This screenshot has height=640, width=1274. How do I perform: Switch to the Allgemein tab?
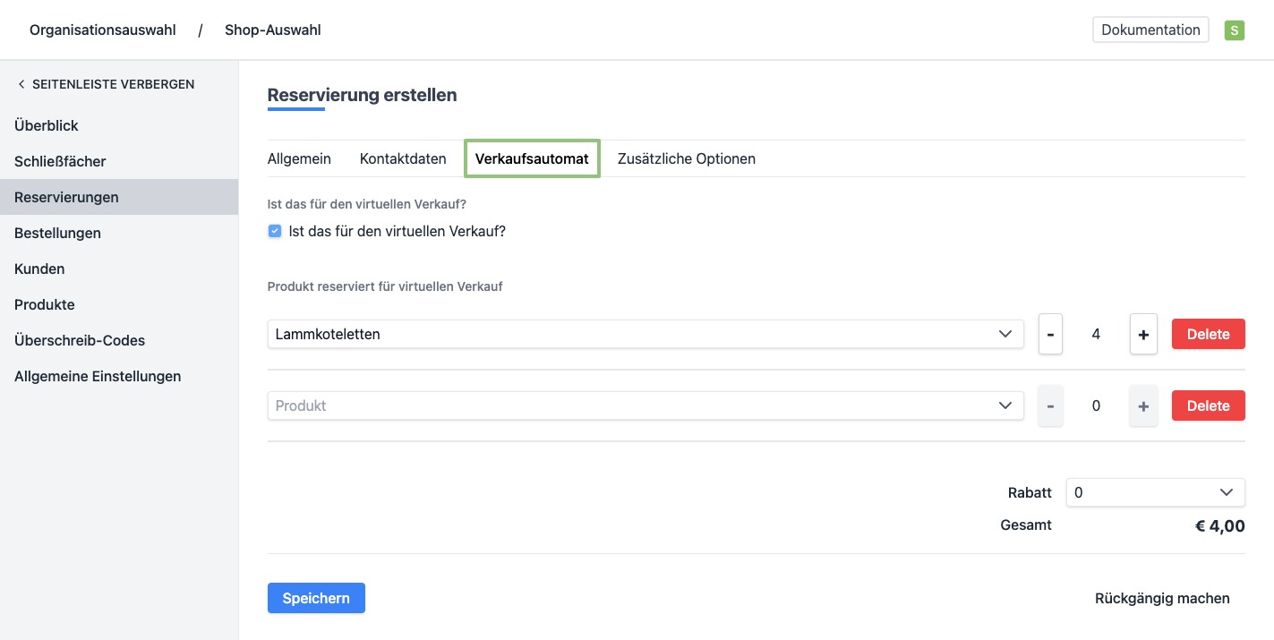[x=299, y=158]
